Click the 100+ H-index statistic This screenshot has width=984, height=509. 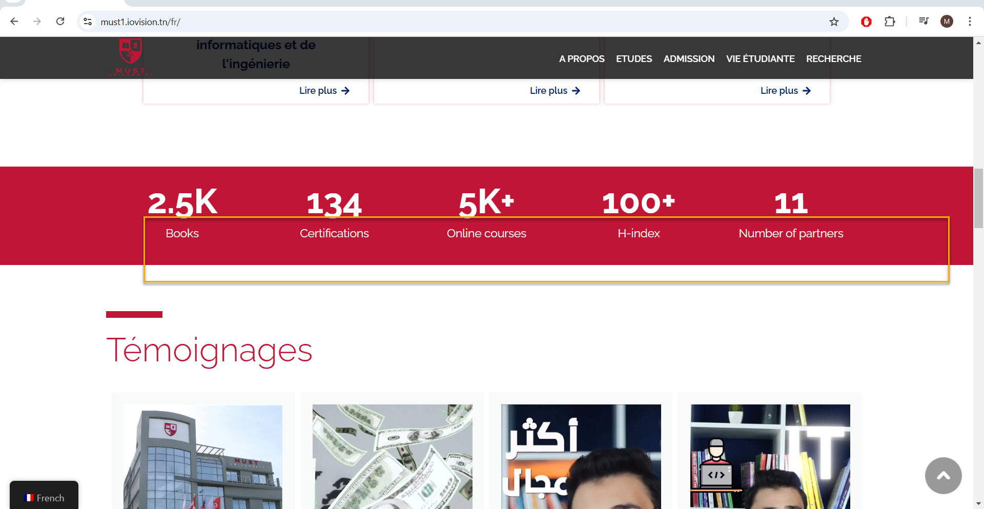pyautogui.click(x=639, y=214)
